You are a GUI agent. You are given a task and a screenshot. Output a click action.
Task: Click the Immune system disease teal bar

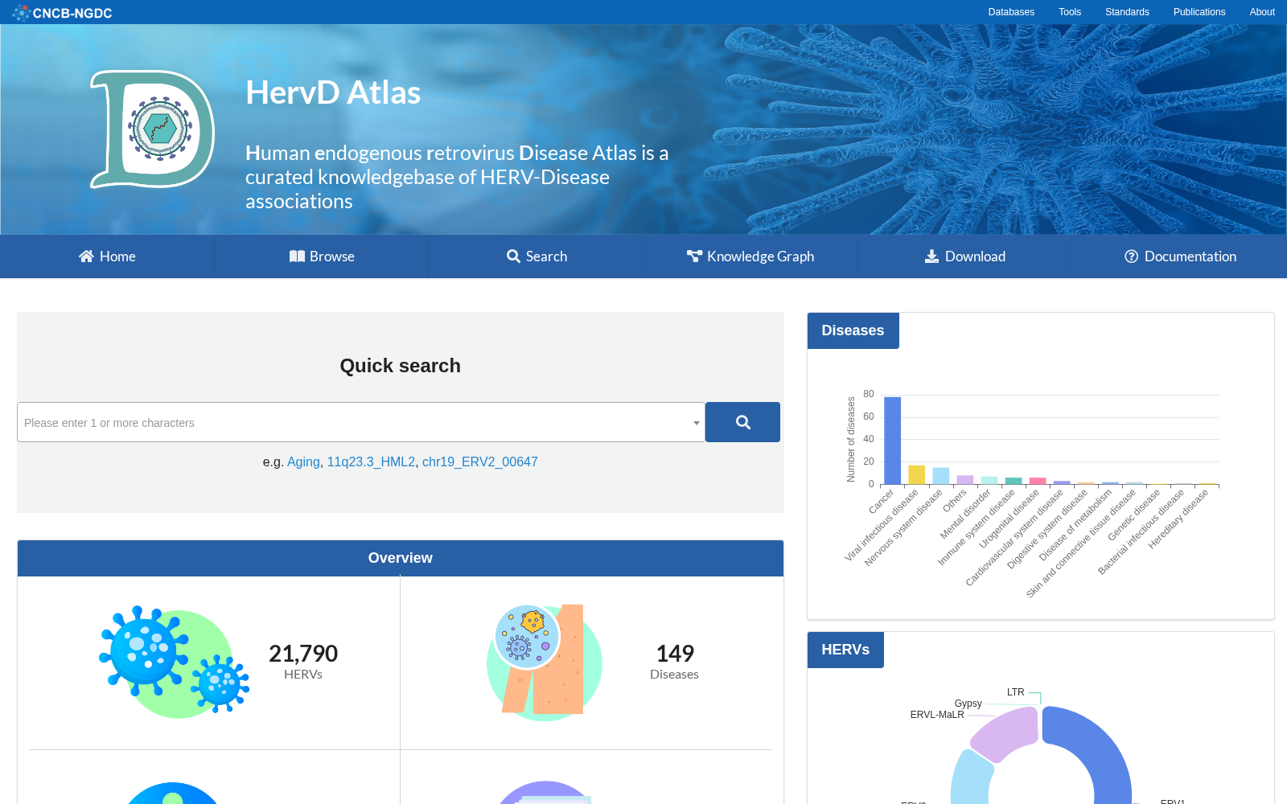[x=1014, y=481]
